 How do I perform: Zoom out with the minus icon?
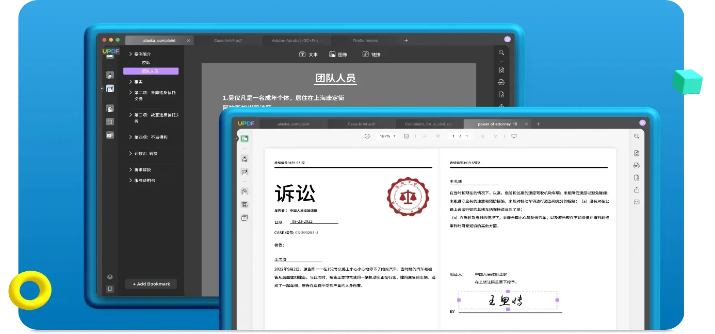pyautogui.click(x=367, y=136)
